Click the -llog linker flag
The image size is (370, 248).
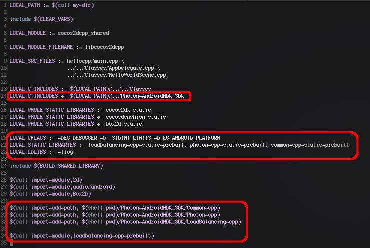pyautogui.click(x=66, y=152)
